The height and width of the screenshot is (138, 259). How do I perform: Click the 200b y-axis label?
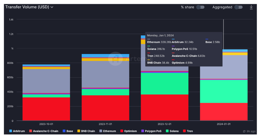10,106
